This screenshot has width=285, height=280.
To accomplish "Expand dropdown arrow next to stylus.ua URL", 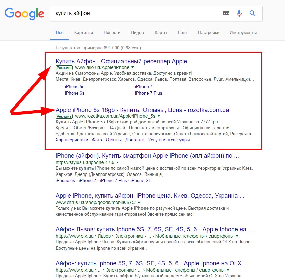I will tap(118, 162).
